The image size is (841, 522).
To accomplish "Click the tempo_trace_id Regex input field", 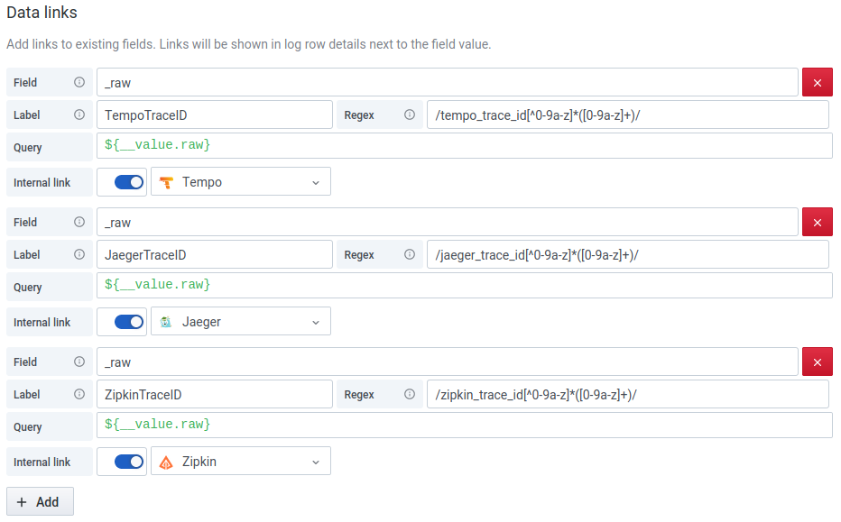I will tap(627, 114).
